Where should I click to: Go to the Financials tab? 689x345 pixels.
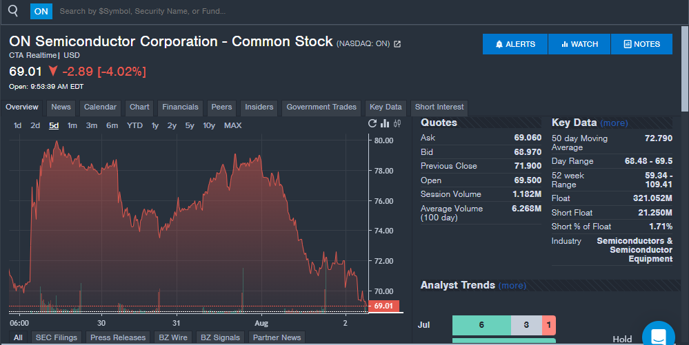click(180, 107)
